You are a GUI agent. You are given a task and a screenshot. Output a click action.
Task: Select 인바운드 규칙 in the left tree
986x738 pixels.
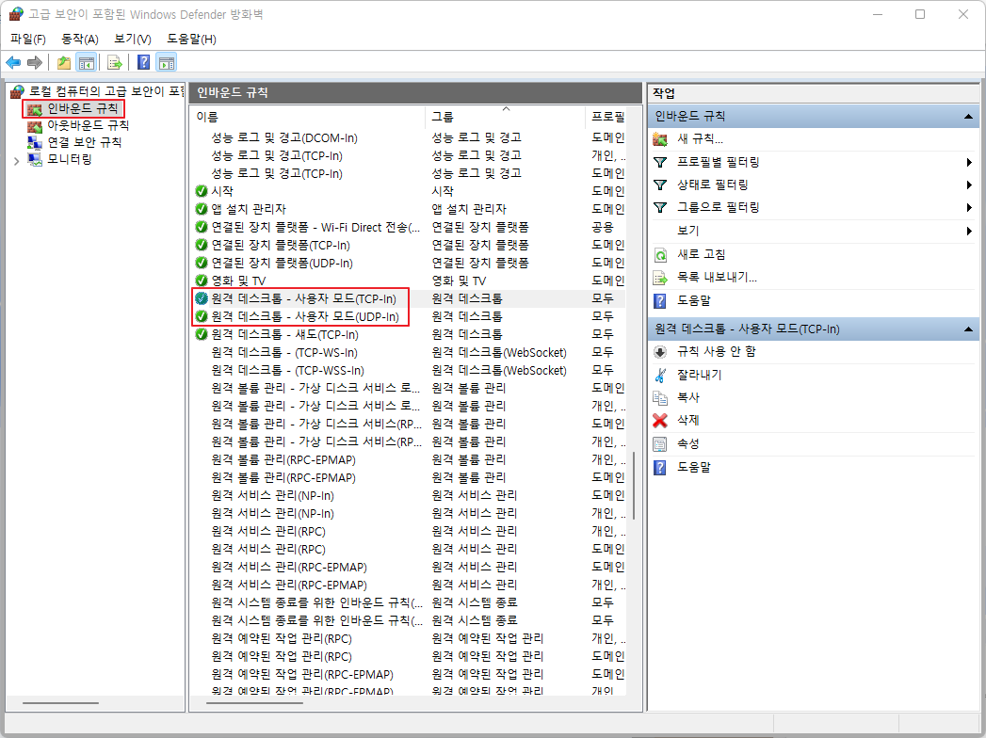82,108
